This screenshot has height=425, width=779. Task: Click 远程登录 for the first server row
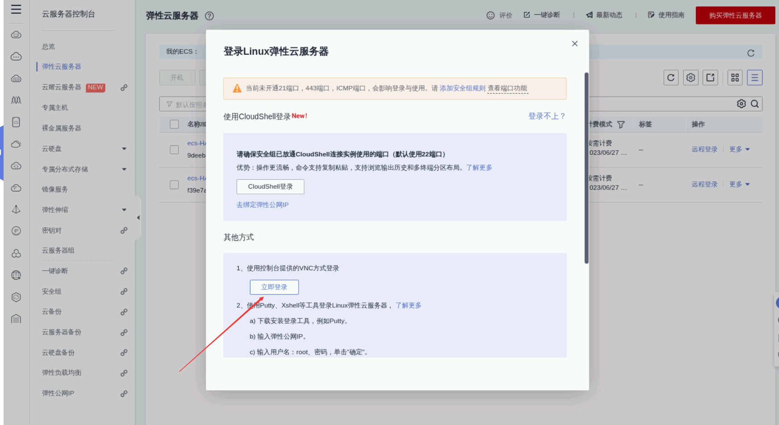coord(704,149)
